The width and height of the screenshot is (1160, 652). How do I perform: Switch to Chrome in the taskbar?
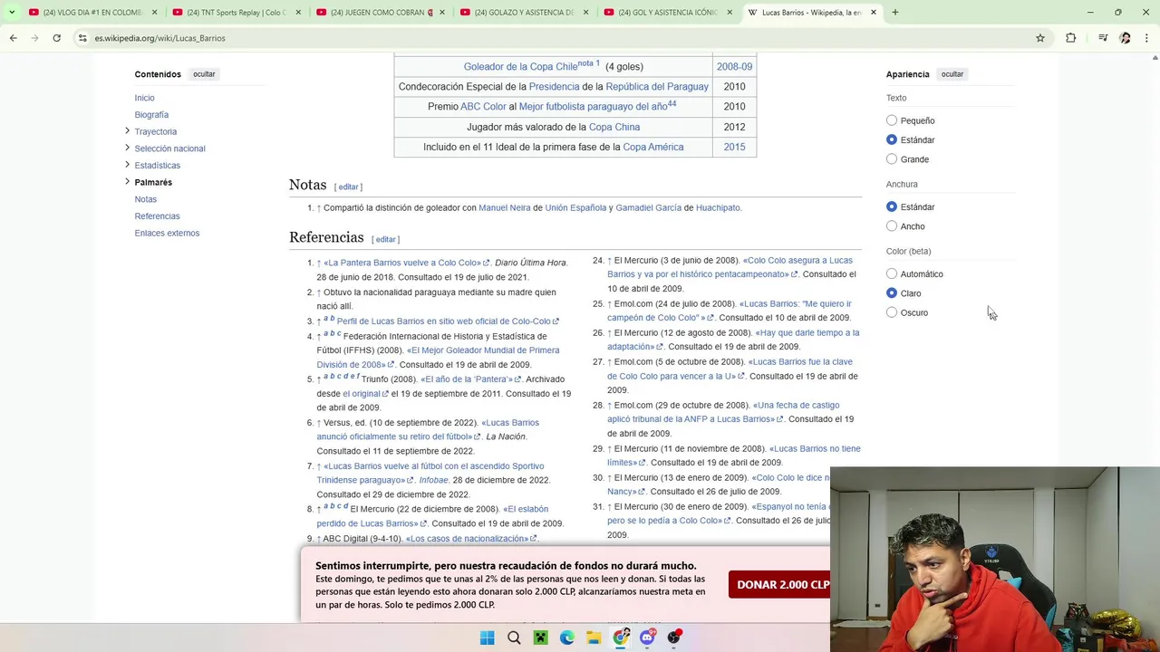(x=621, y=638)
